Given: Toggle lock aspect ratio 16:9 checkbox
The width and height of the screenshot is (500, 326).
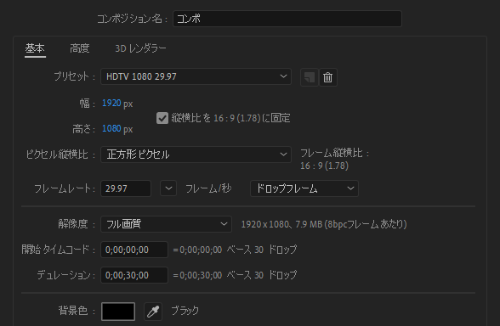Looking at the screenshot, I should pos(162,118).
